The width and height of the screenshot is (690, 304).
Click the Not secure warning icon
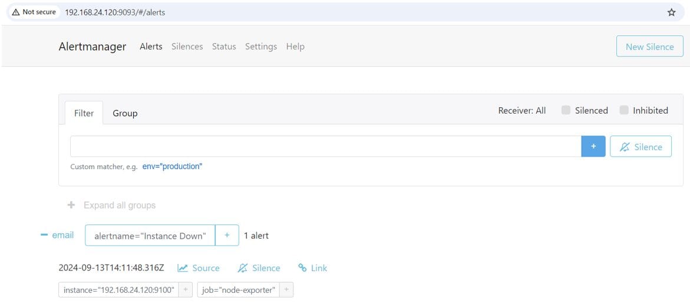[16, 12]
